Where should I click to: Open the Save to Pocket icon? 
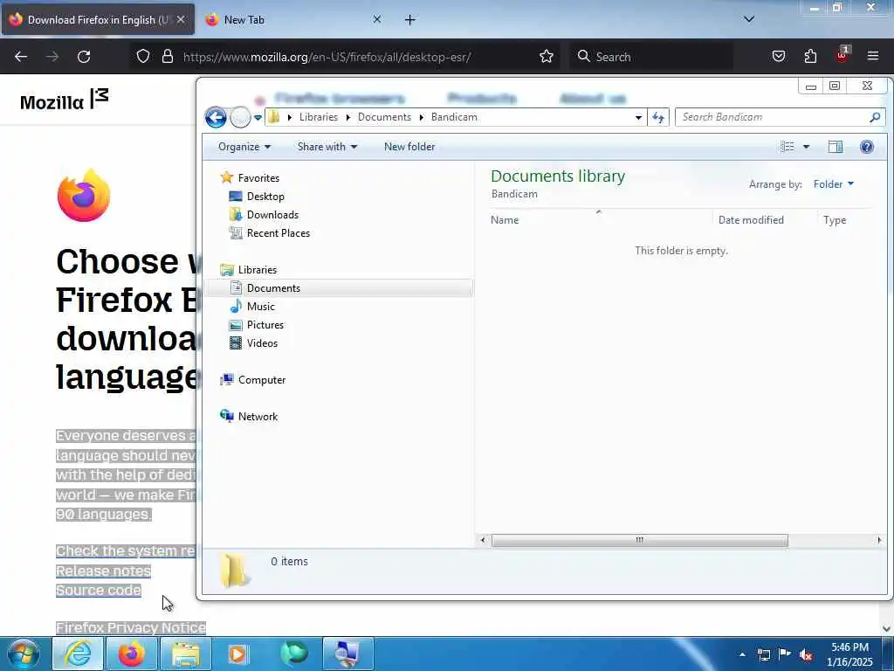click(x=778, y=57)
